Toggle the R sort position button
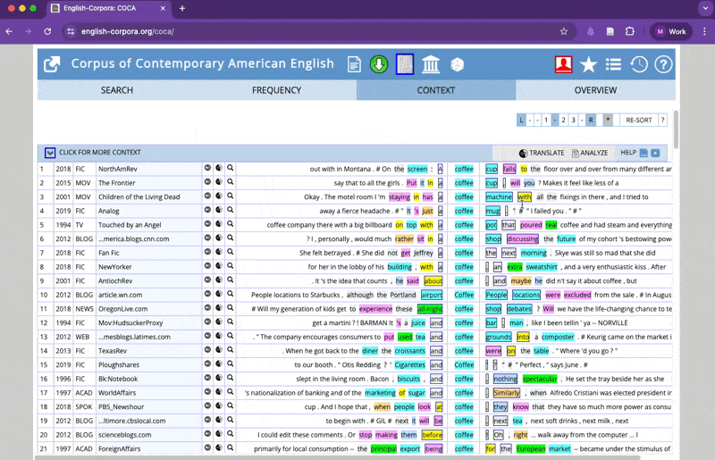715x460 pixels. pos(591,120)
